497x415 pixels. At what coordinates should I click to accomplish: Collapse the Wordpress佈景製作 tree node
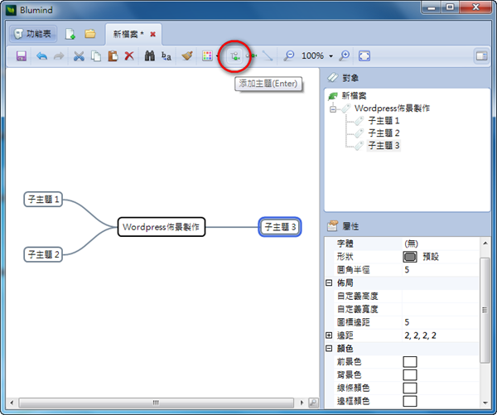coord(333,109)
